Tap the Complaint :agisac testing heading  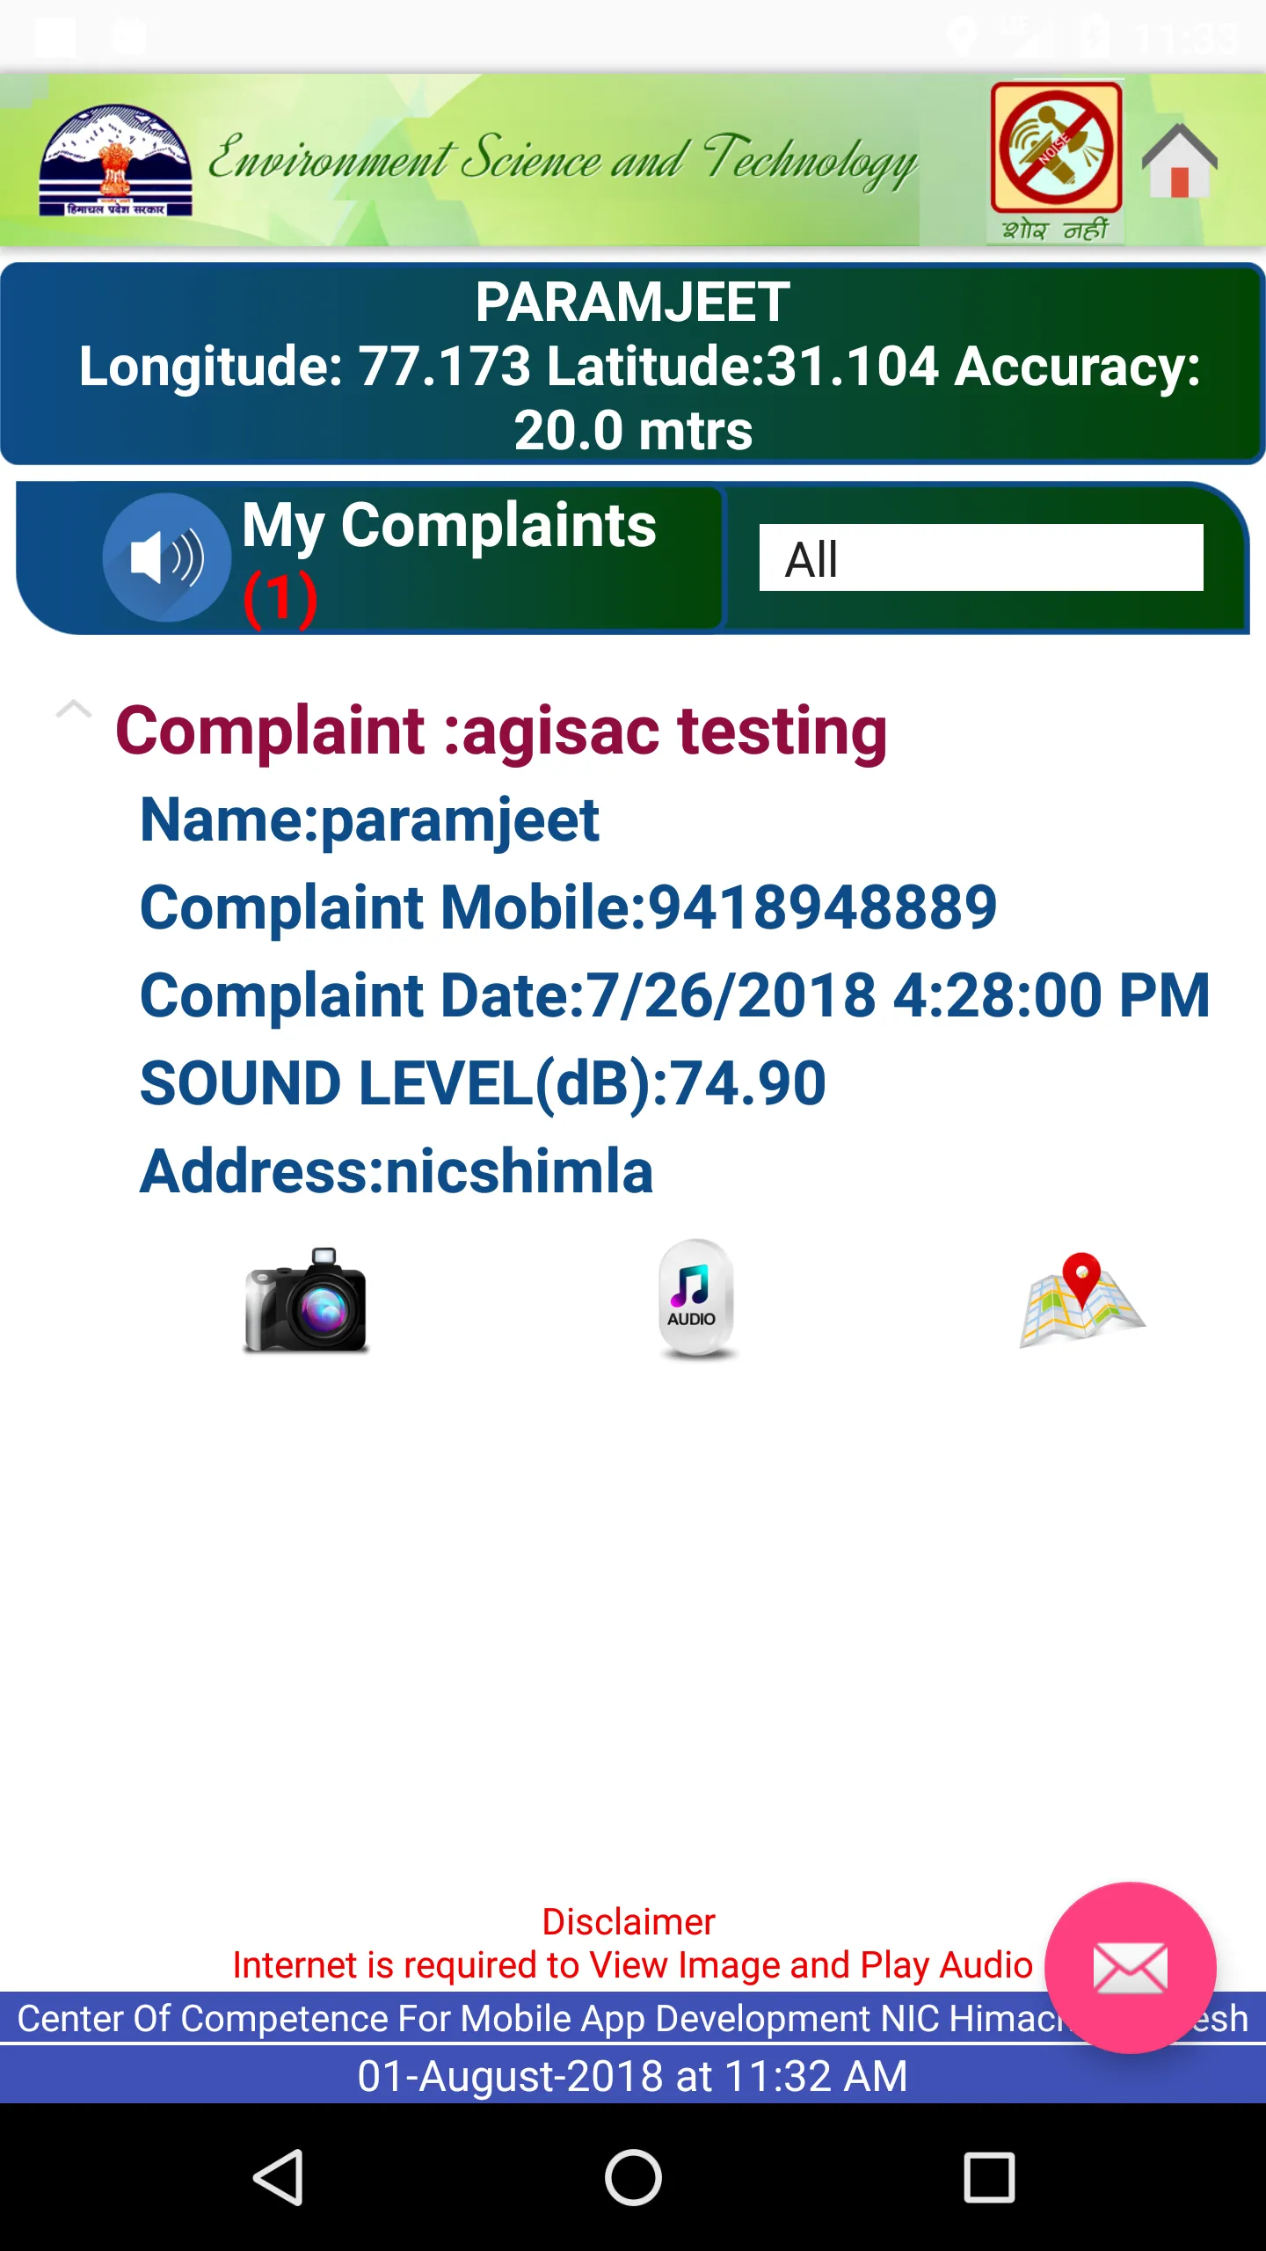tap(501, 730)
